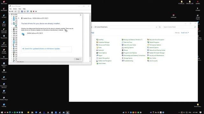Click All Control Panel Items in address bar
This screenshot has width=204, height=114.
click(x=101, y=27)
